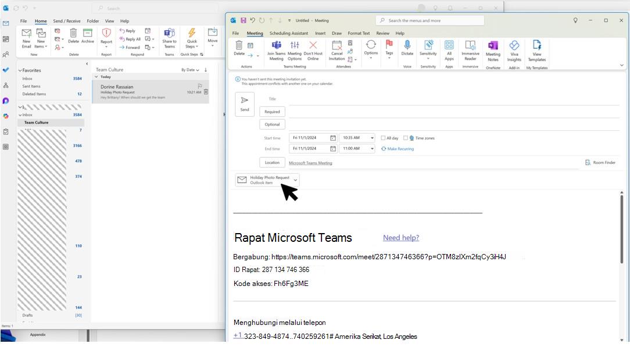Open the Options dropdown in meeting ribbon
Viewport: 630px width, 347px height.
pyautogui.click(x=370, y=50)
